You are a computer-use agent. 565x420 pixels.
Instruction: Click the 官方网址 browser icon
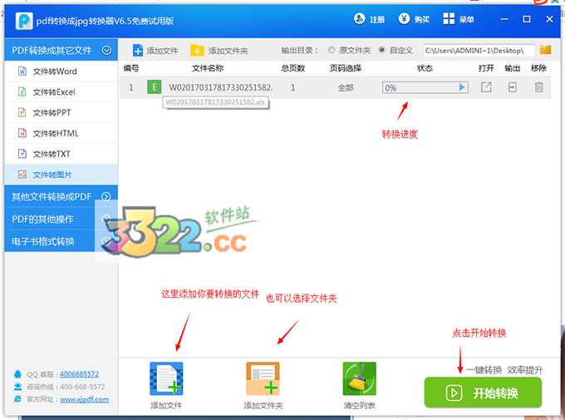click(x=17, y=399)
